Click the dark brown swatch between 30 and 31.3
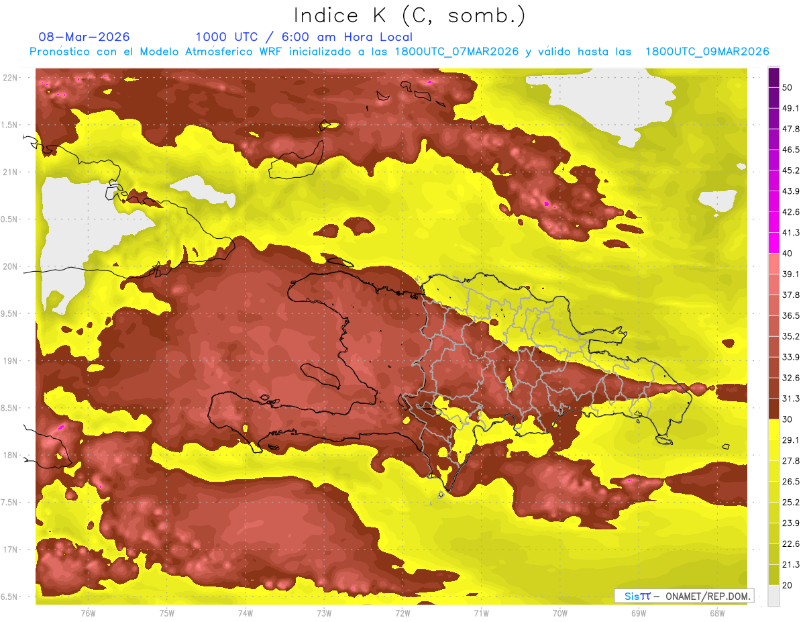Screen dimensions: 805x622 click(773, 409)
